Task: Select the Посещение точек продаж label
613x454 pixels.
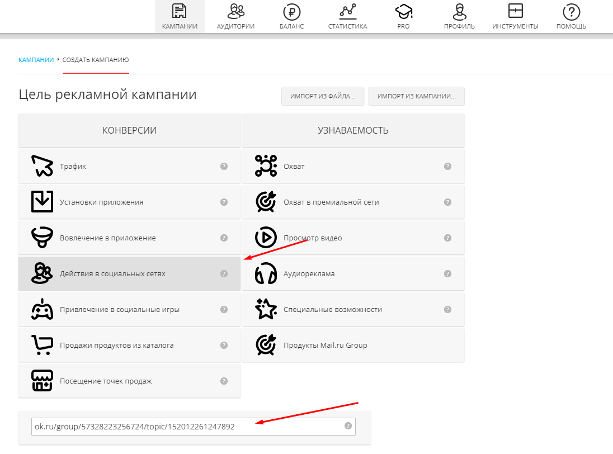Action: pos(106,381)
